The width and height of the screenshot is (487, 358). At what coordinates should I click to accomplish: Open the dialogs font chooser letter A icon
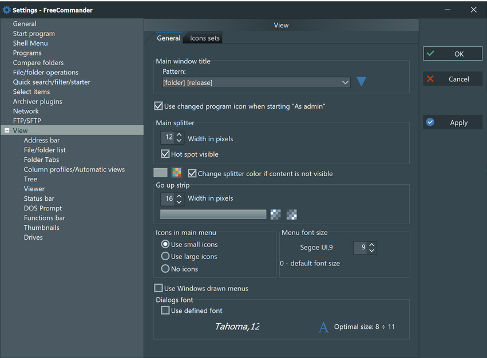pyautogui.click(x=323, y=327)
